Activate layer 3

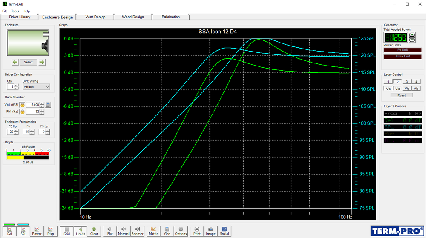pos(407,82)
